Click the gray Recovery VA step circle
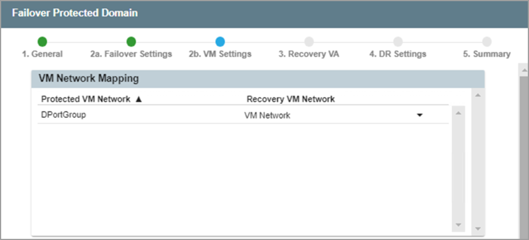The height and width of the screenshot is (240, 529). coord(309,41)
